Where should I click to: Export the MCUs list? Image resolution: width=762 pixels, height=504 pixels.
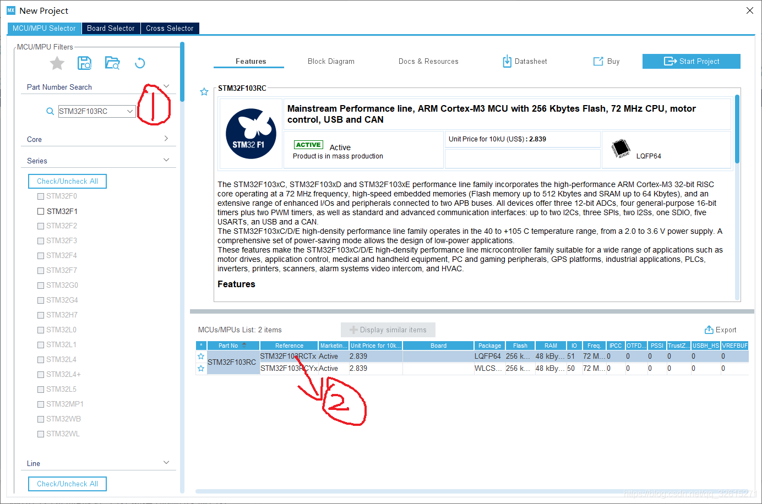[720, 330]
